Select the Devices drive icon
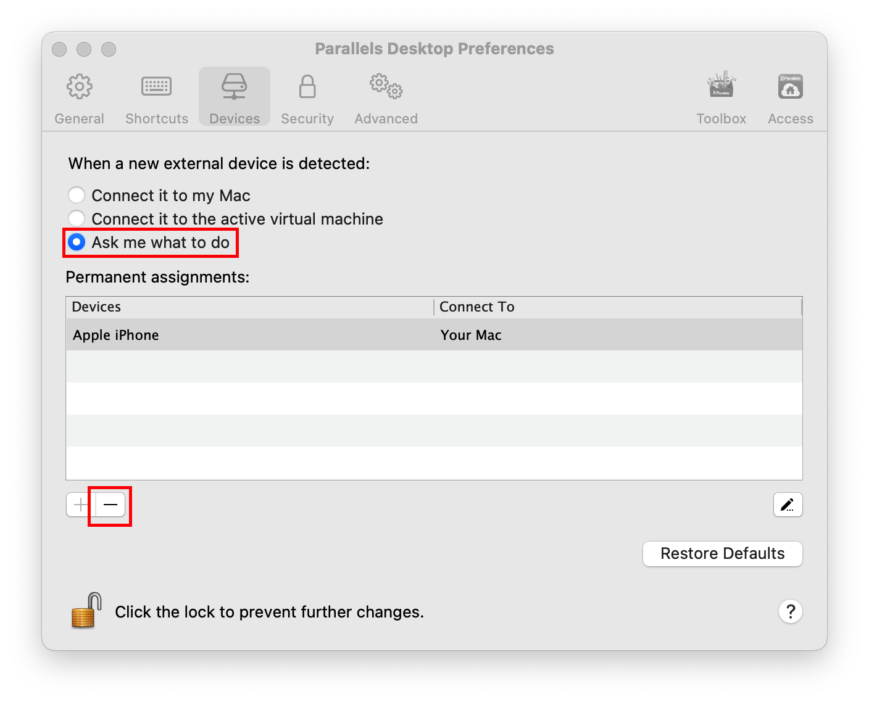The image size is (869, 702). pyautogui.click(x=234, y=87)
